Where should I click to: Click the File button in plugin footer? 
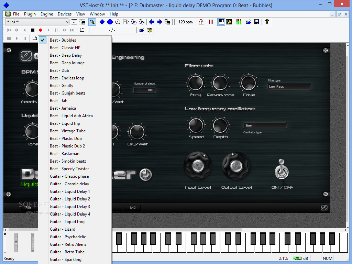tap(28, 208)
